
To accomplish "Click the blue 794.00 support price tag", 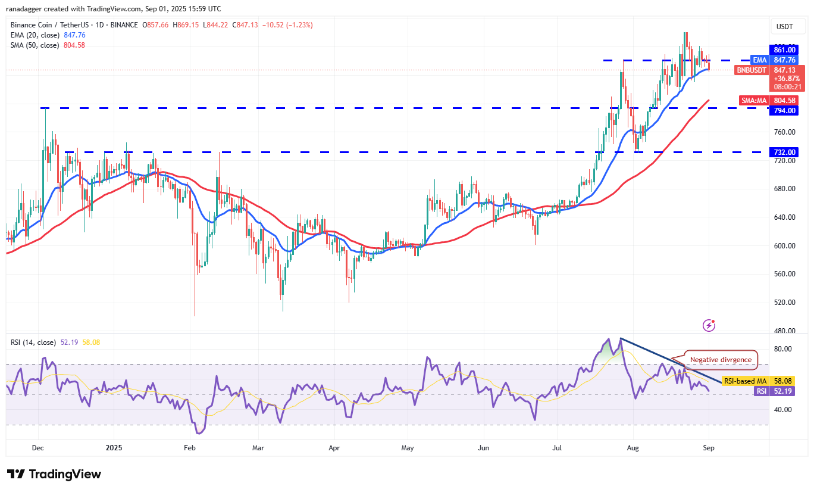I will point(784,110).
